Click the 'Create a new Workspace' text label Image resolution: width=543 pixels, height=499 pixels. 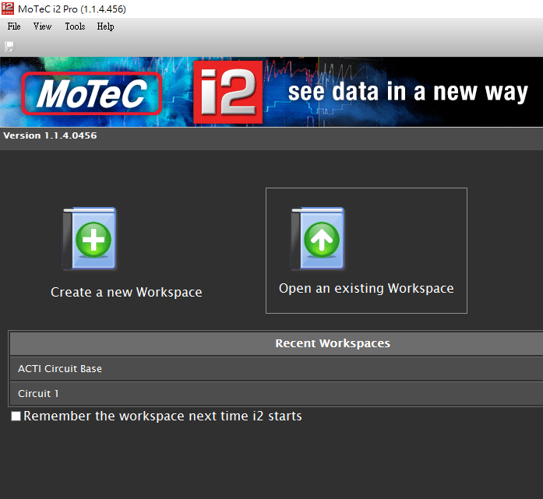coord(126,293)
